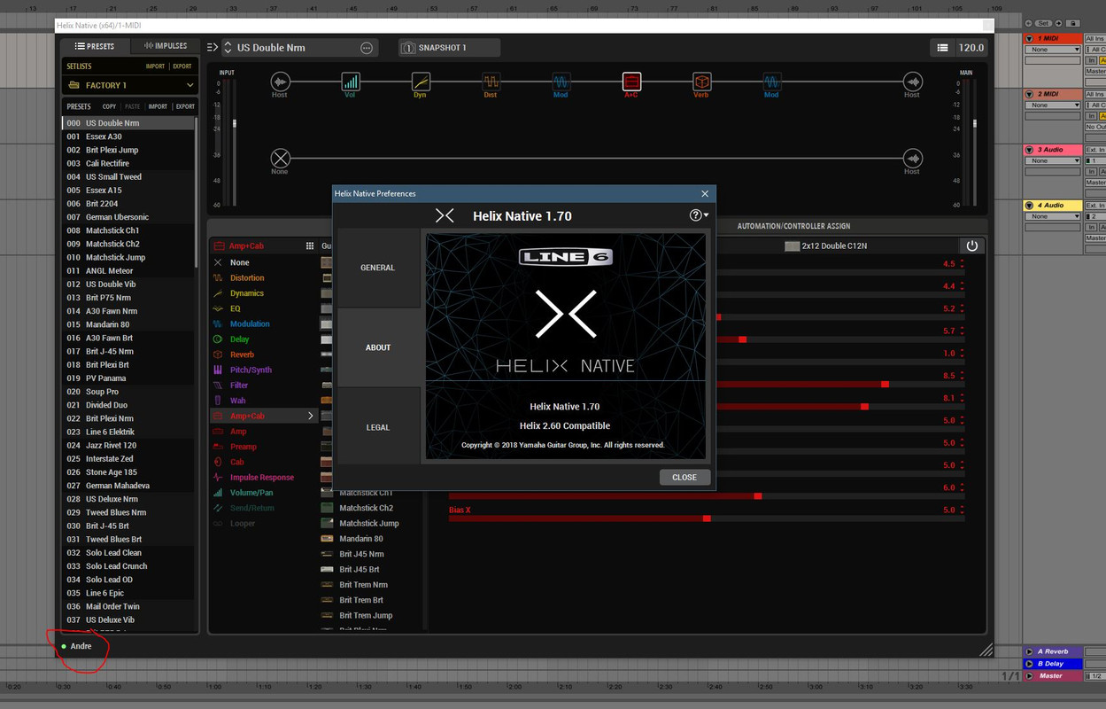Image resolution: width=1106 pixels, height=709 pixels.
Task: Toggle In monitor button on 1 MIDI track
Action: pos(1093,60)
